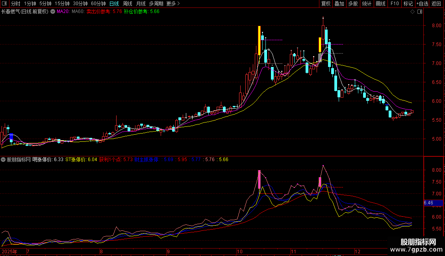
Task: Select the 5分钟 period
Action: click(x=45, y=4)
